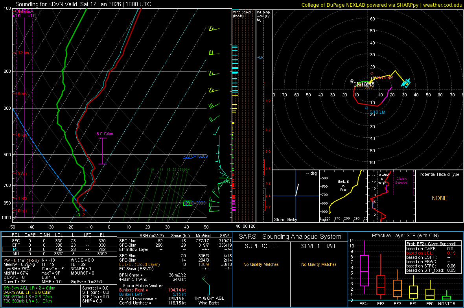The image size is (464, 308).
Task: Select the 194/14 RM hodograph label
Action: [x=383, y=77]
